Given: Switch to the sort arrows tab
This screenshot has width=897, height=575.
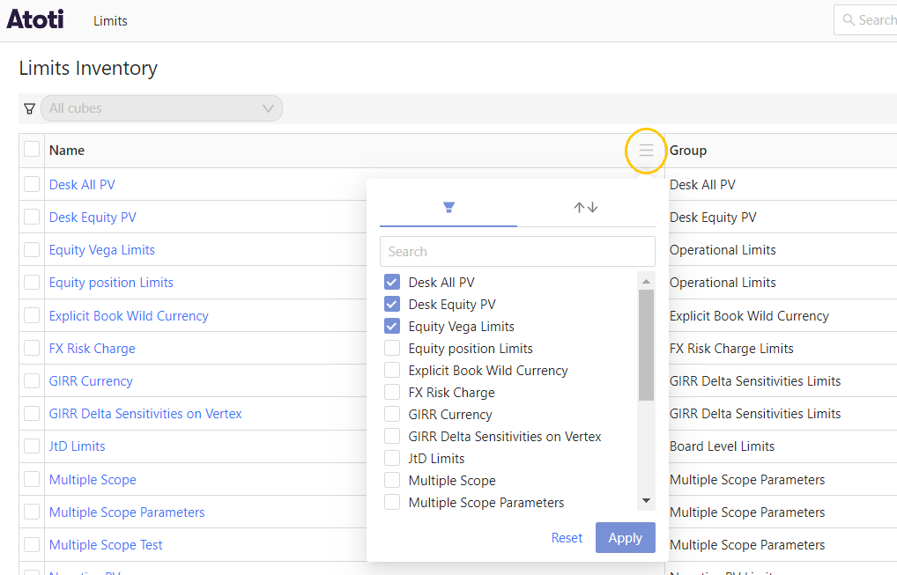Looking at the screenshot, I should (586, 208).
